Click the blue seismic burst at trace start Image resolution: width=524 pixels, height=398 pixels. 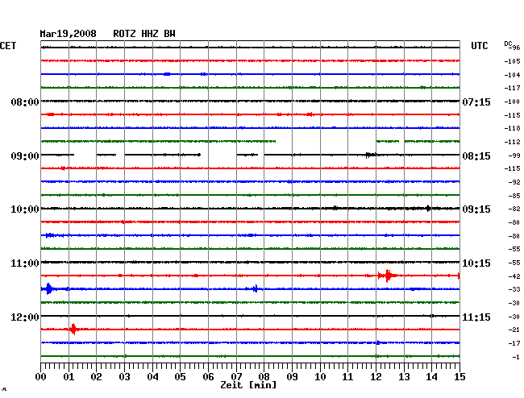coord(49,288)
